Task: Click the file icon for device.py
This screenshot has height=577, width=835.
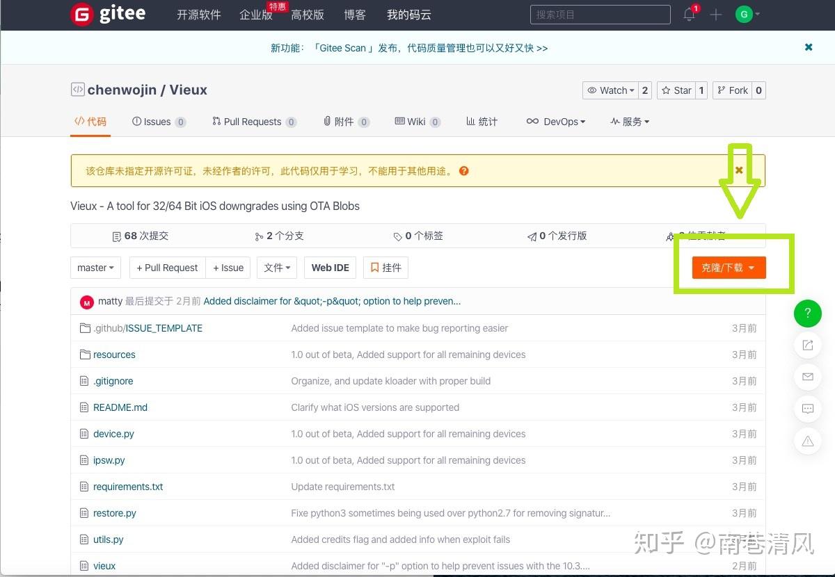Action: pos(85,434)
